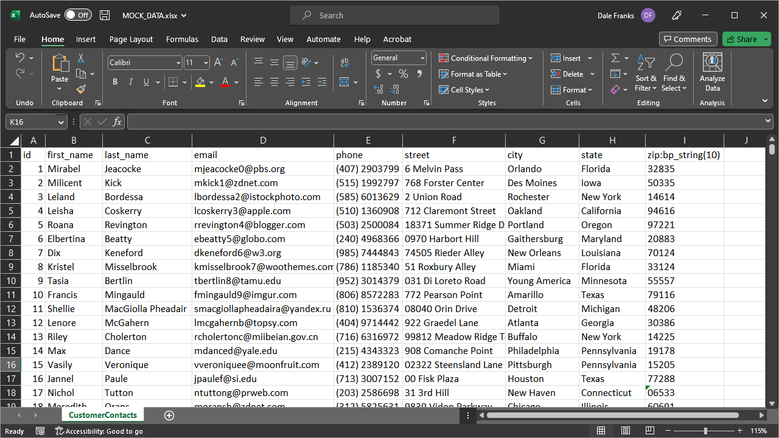This screenshot has height=438, width=779.
Task: Switch to Page Break Preview icon
Action: (649, 431)
